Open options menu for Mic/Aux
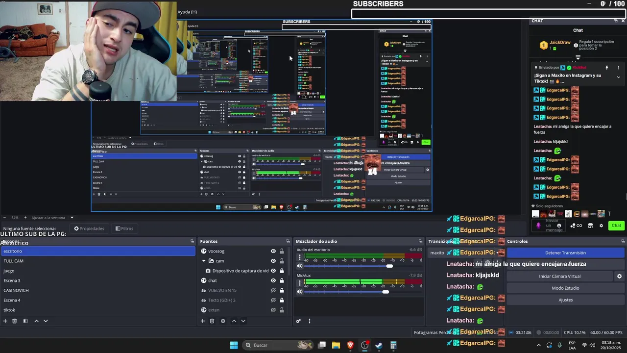627x353 pixels. coord(300,282)
